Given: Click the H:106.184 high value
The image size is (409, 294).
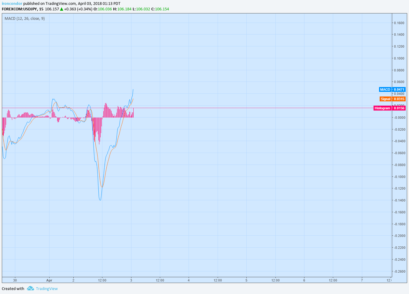Looking at the screenshot, I should pos(122,9).
